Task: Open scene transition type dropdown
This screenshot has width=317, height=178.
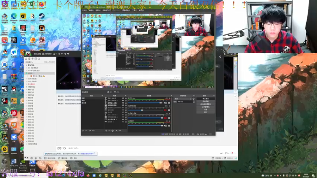Action: tap(183, 99)
